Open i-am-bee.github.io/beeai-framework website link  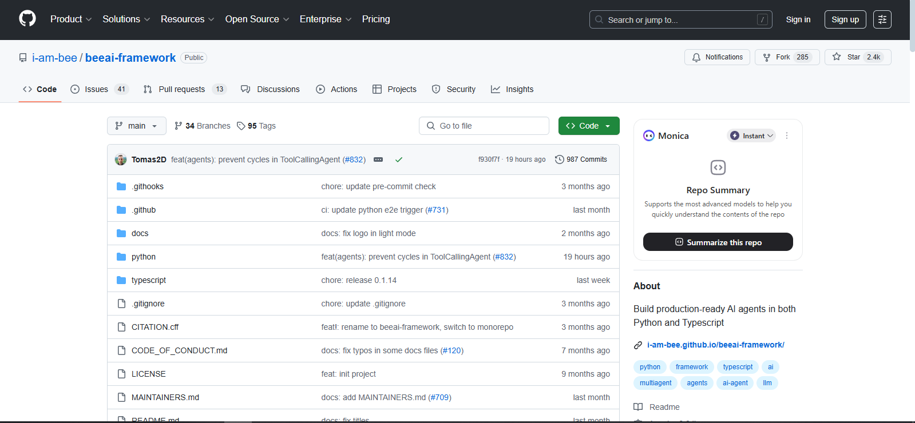pos(715,345)
